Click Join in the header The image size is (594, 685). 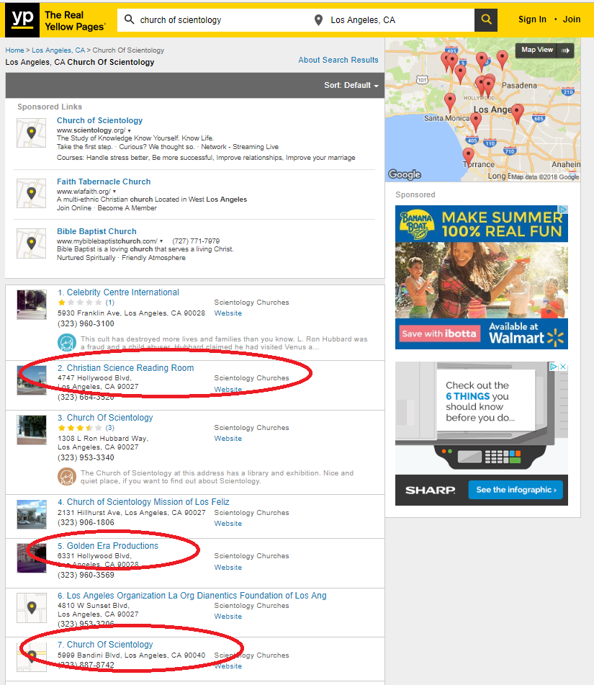click(x=571, y=19)
